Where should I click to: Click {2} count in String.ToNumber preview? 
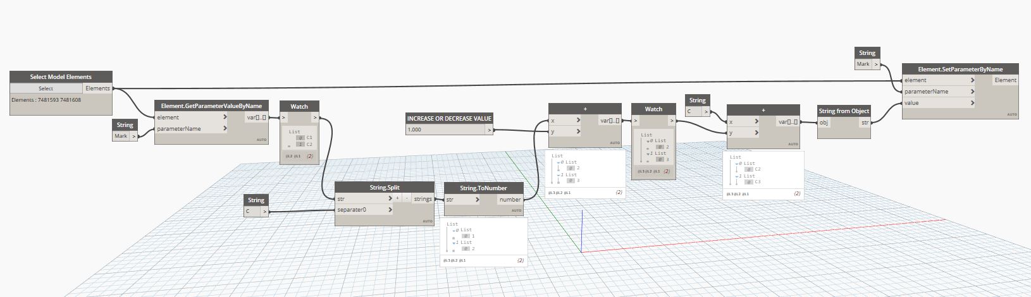[x=520, y=260]
